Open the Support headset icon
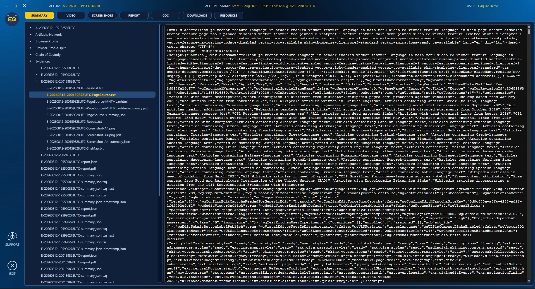The width and height of the screenshot is (535, 289). point(12,237)
